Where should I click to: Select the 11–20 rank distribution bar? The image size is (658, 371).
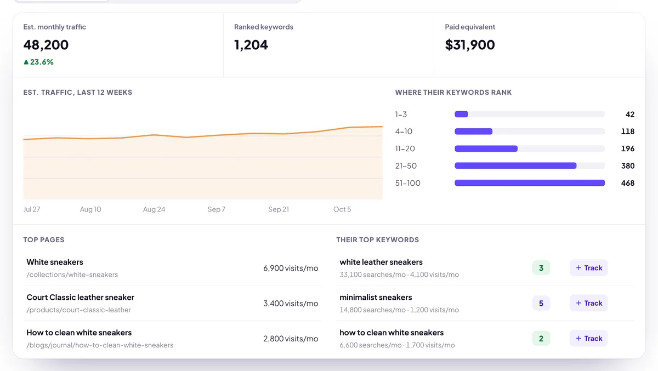coord(530,149)
